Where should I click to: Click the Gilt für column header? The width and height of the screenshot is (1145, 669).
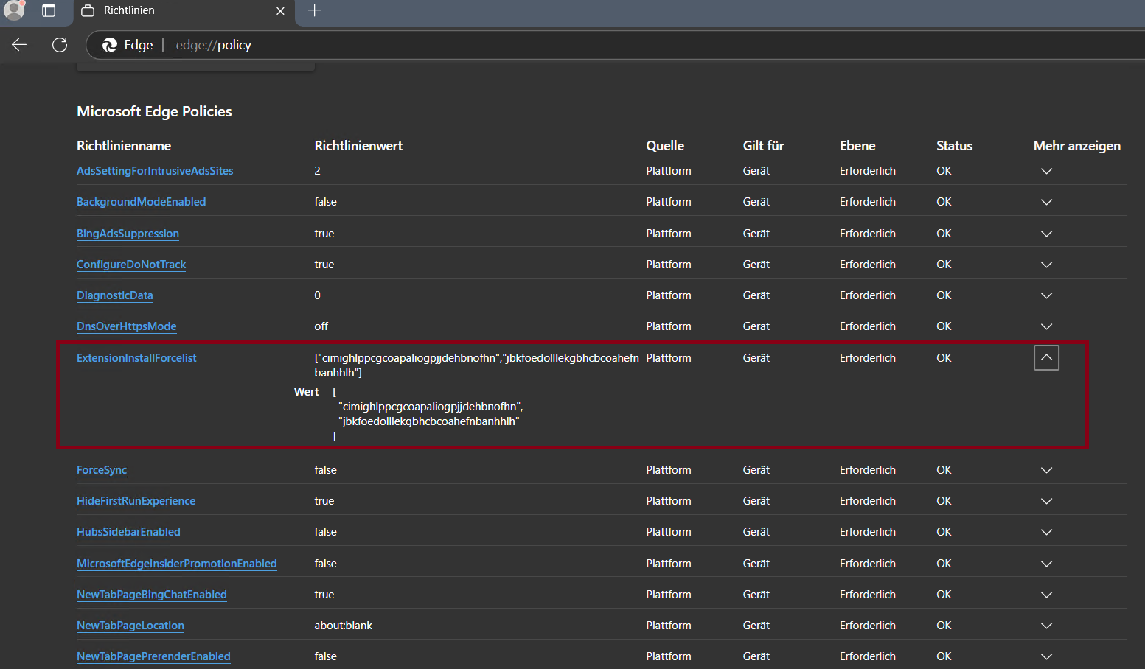tap(763, 146)
